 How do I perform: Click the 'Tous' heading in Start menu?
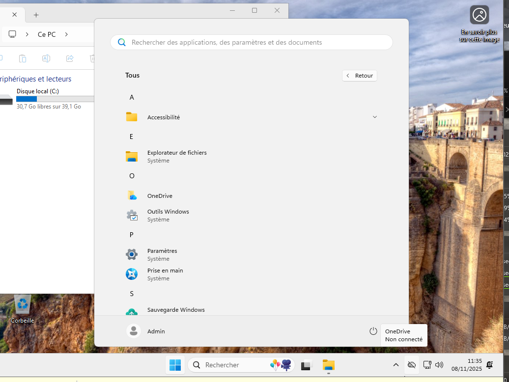tap(132, 75)
